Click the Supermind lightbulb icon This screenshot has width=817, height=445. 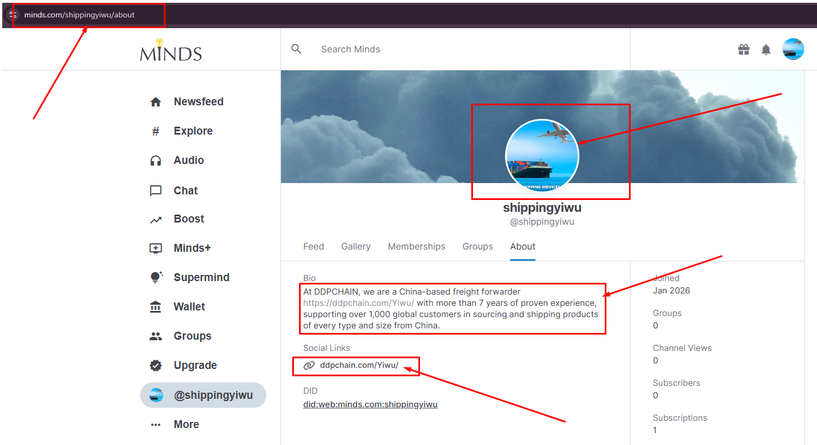click(x=156, y=277)
